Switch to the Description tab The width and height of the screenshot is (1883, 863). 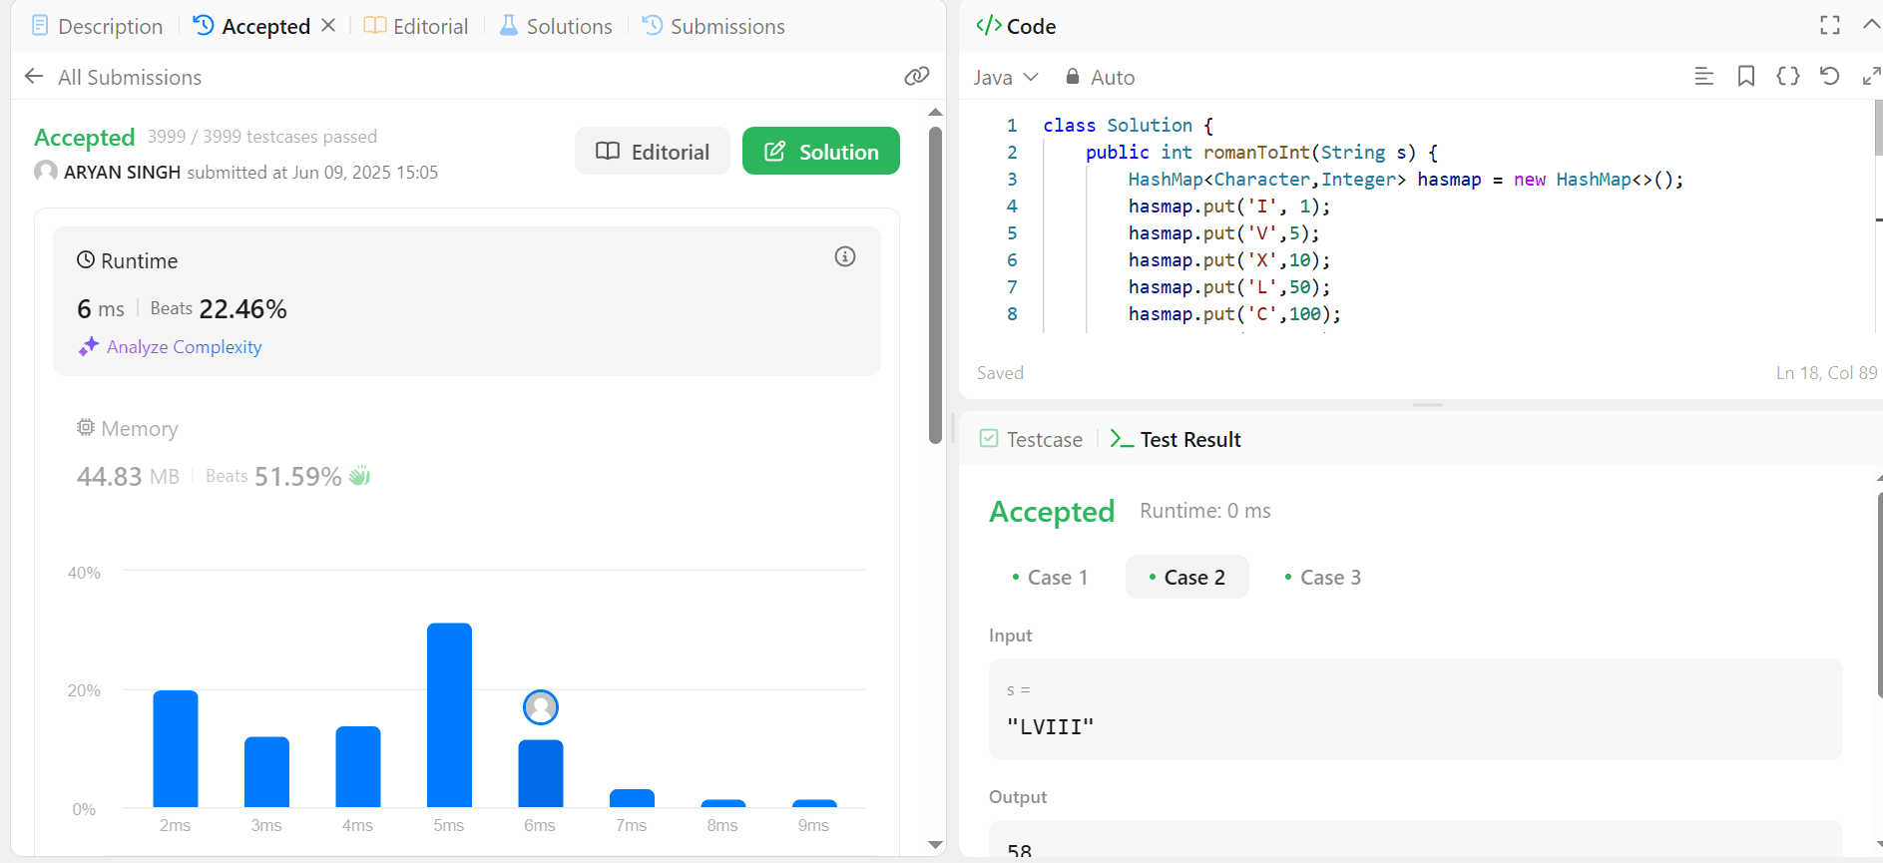click(x=97, y=27)
